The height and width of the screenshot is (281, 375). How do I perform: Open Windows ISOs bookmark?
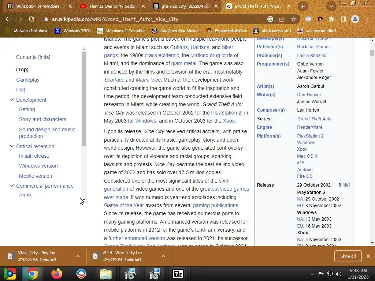[73, 31]
